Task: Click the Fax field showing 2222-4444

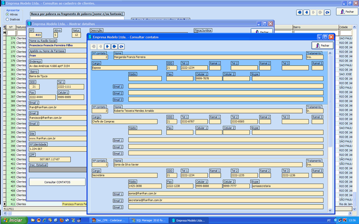Action: click(42, 97)
